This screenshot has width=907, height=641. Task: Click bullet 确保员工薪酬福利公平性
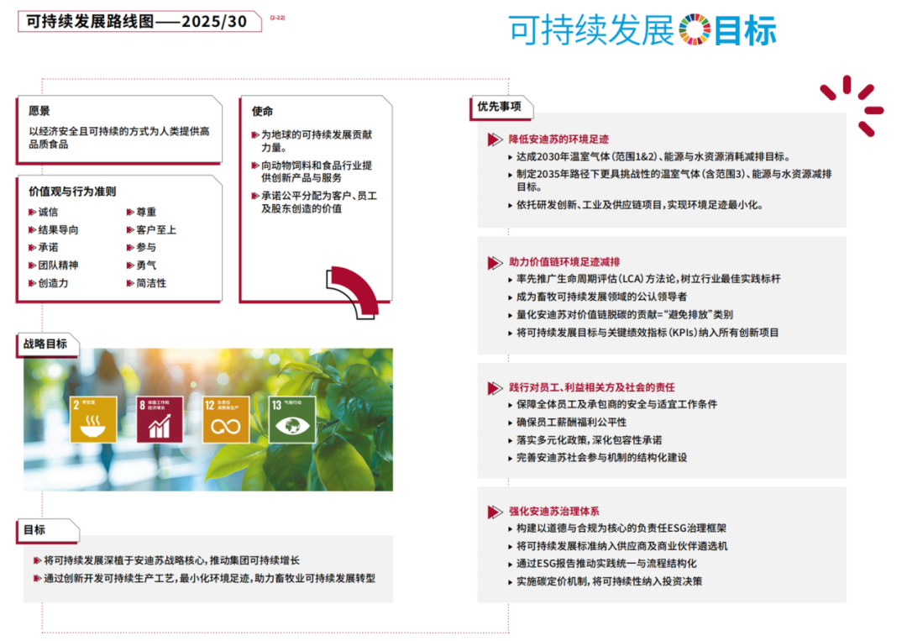click(572, 423)
